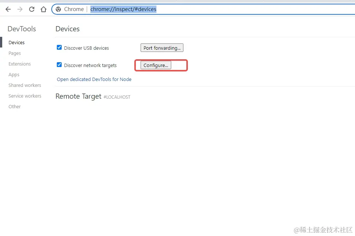Go to the Apps section
Viewport: 355px width, 236px height.
pos(14,75)
